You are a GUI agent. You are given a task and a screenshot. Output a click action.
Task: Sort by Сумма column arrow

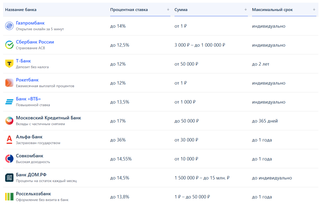(246, 10)
